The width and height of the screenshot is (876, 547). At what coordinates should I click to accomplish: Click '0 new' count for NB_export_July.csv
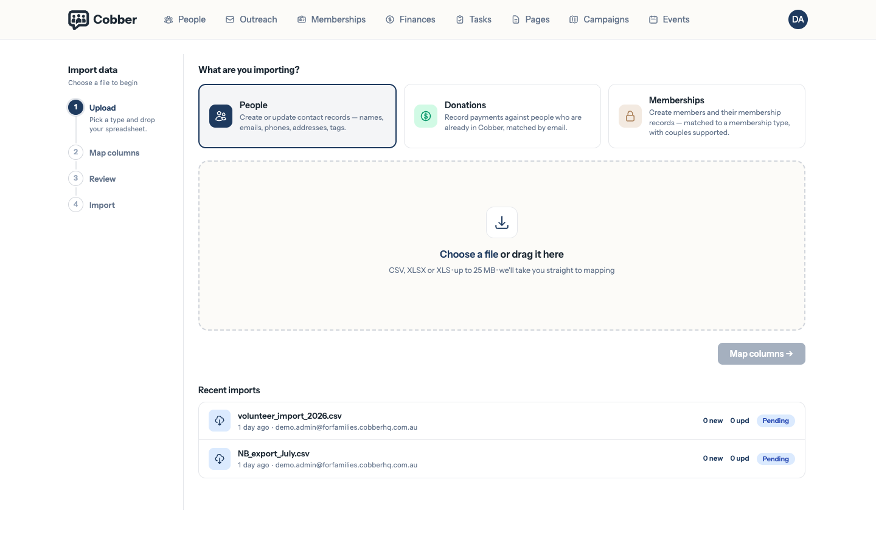point(713,458)
